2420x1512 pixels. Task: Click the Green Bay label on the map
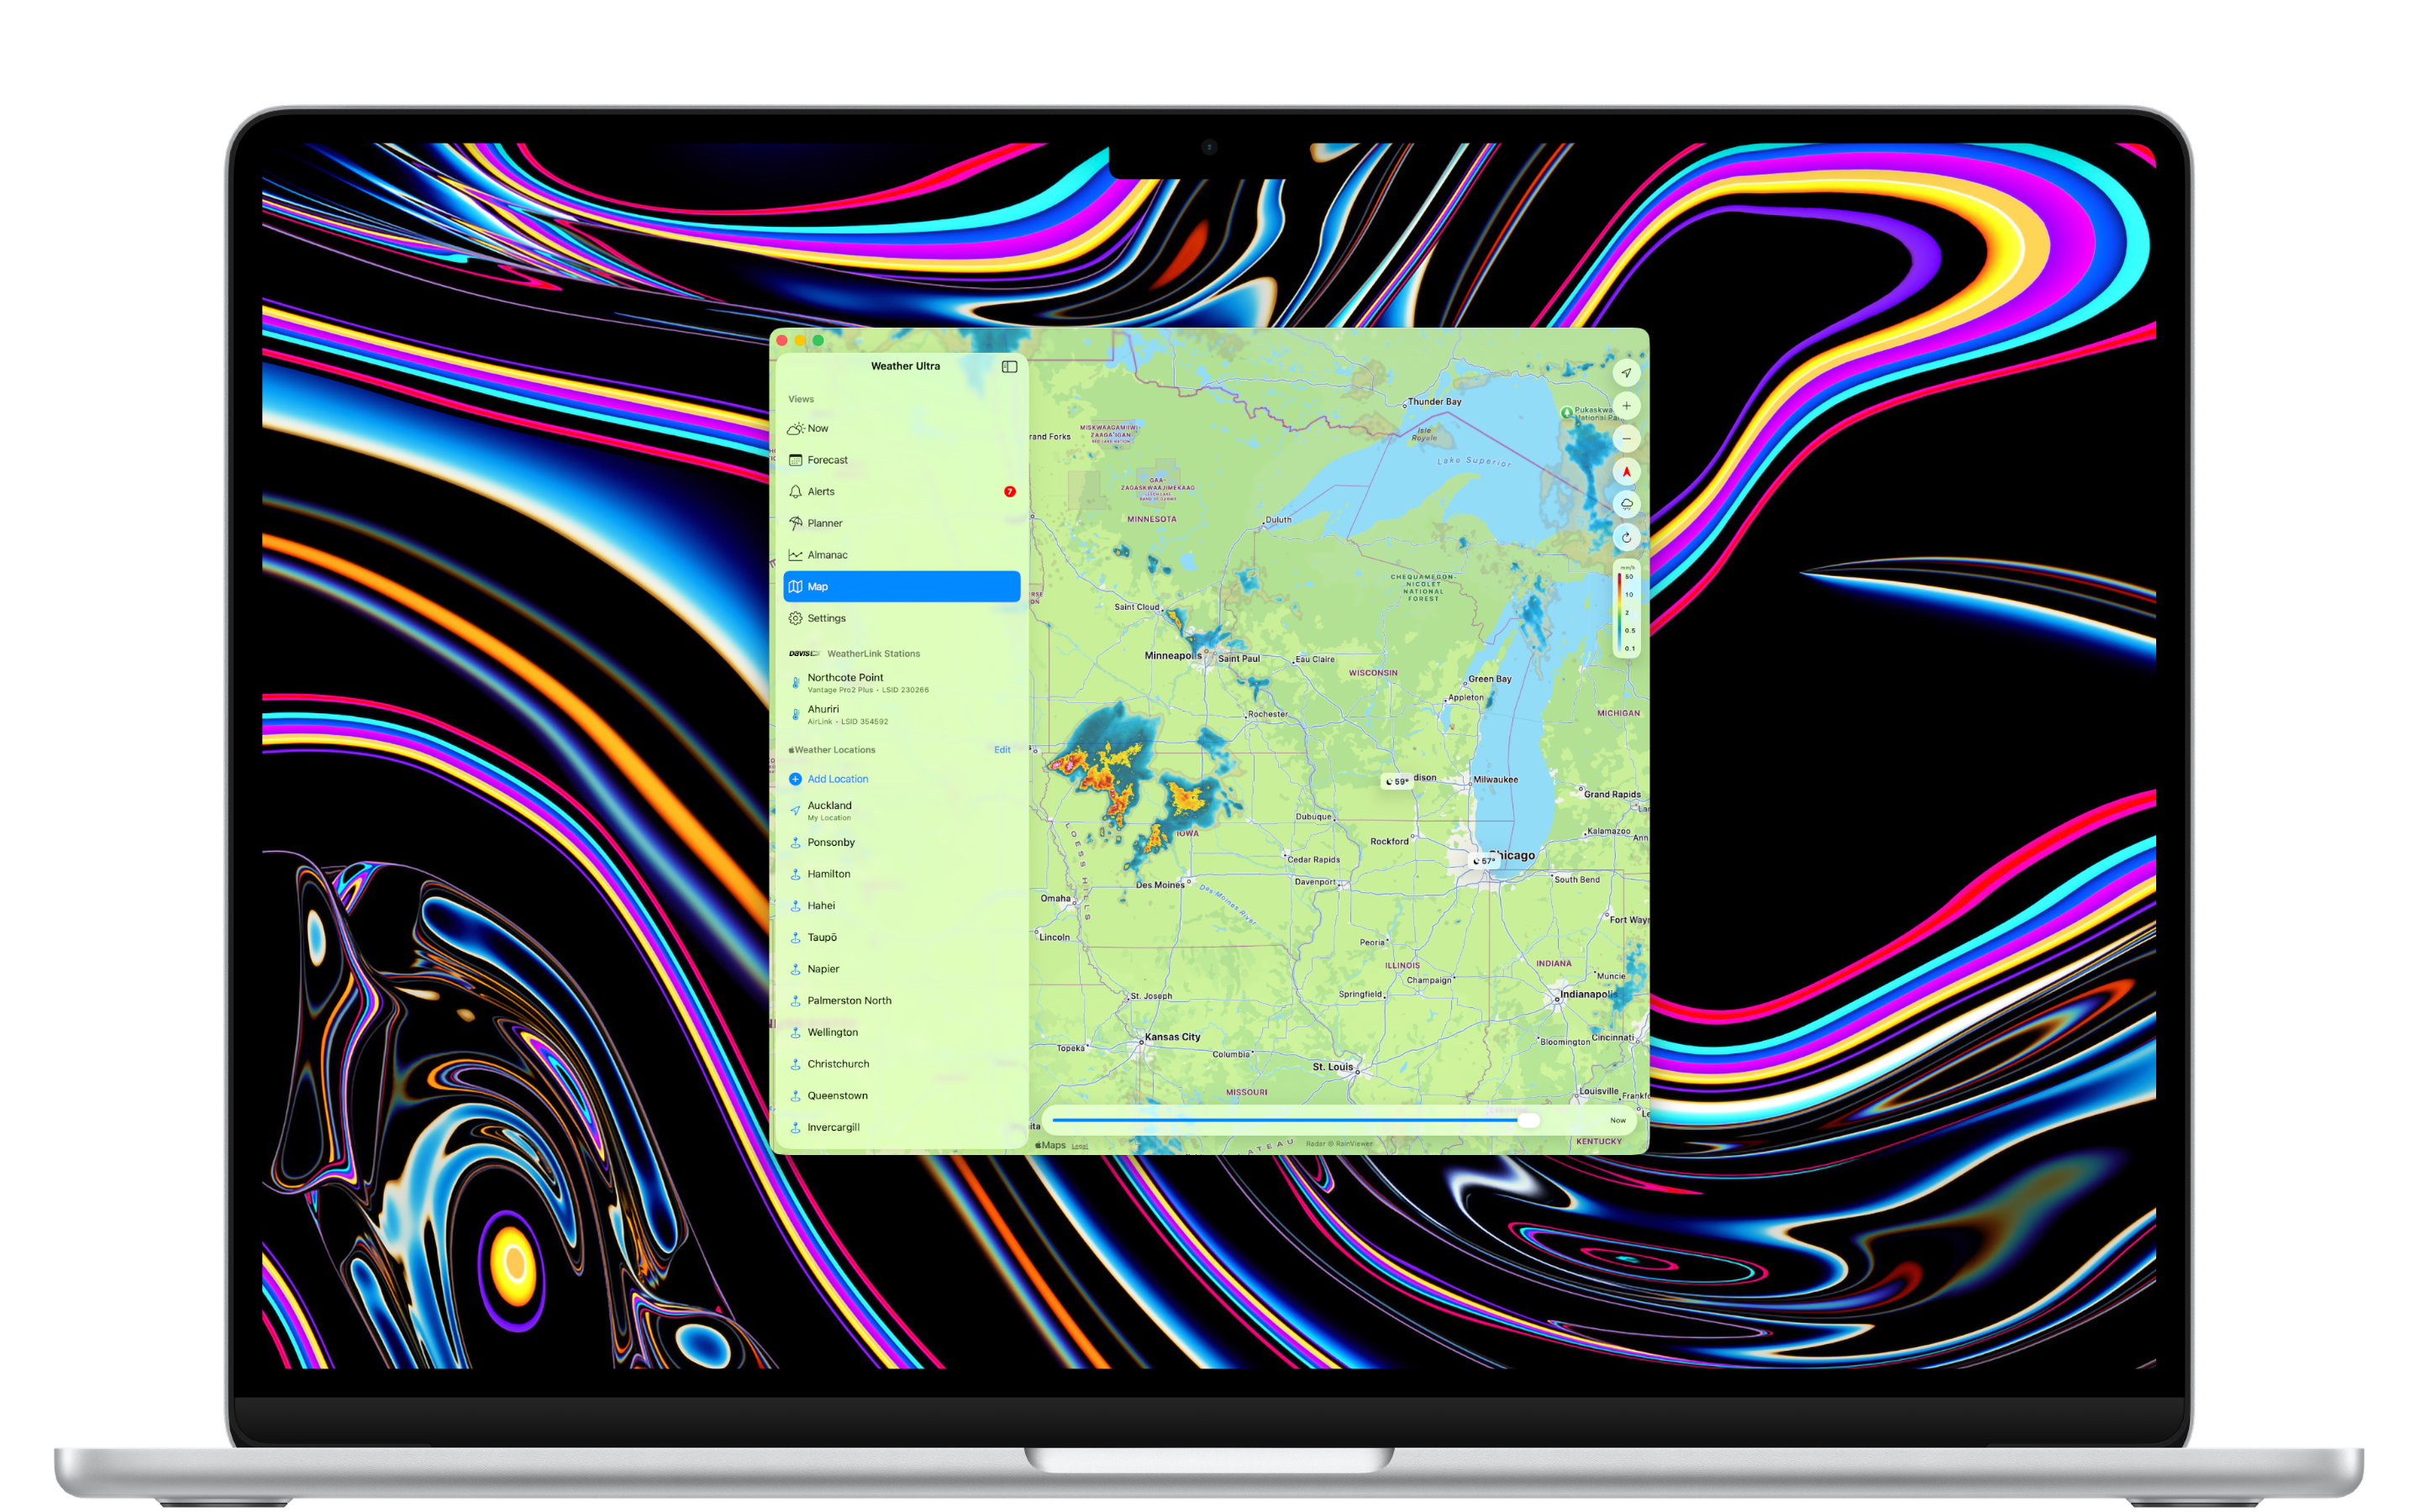(x=1489, y=679)
